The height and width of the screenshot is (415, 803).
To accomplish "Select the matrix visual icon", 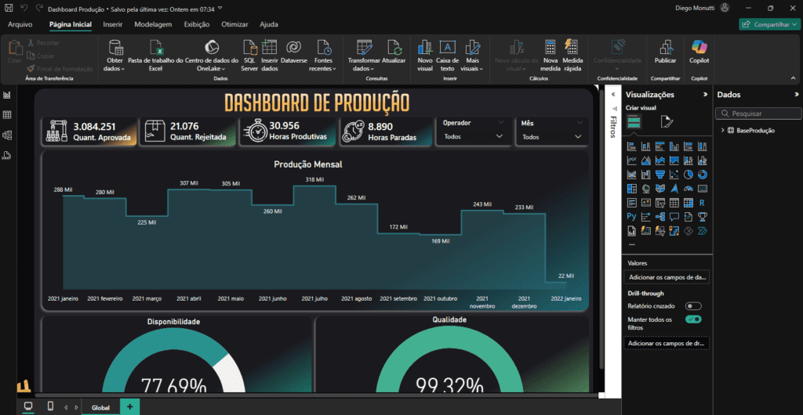I will tap(689, 202).
